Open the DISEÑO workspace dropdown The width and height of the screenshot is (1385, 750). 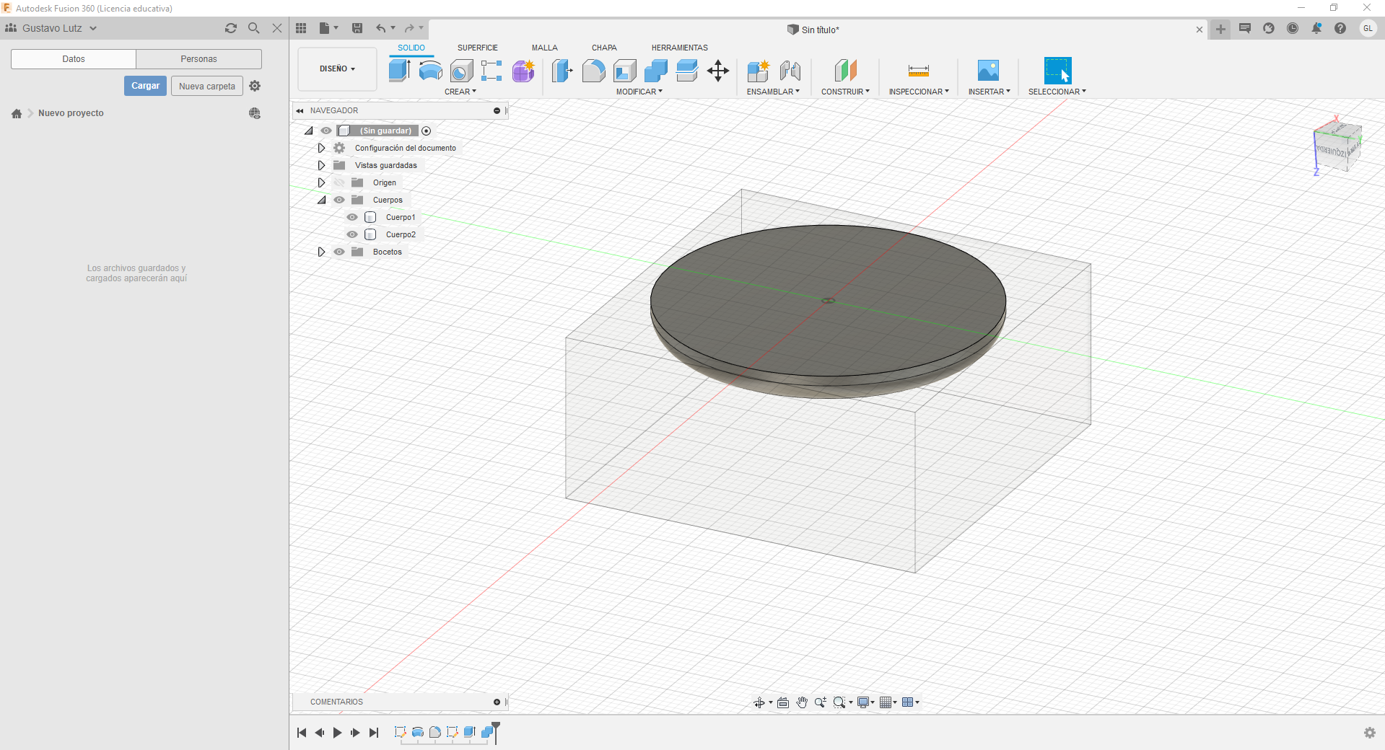337,69
